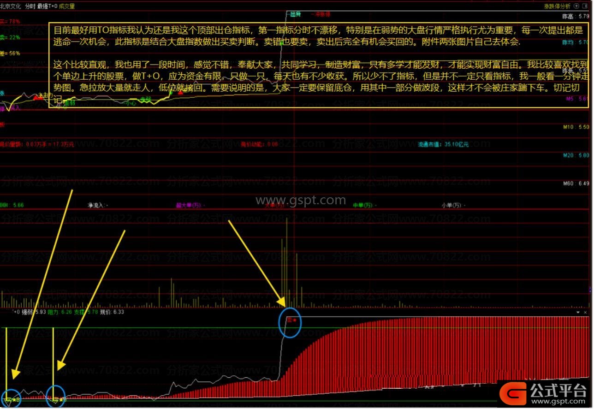Click the 公式平台 logo icon
Screen dimensions: 594x409
click(513, 393)
